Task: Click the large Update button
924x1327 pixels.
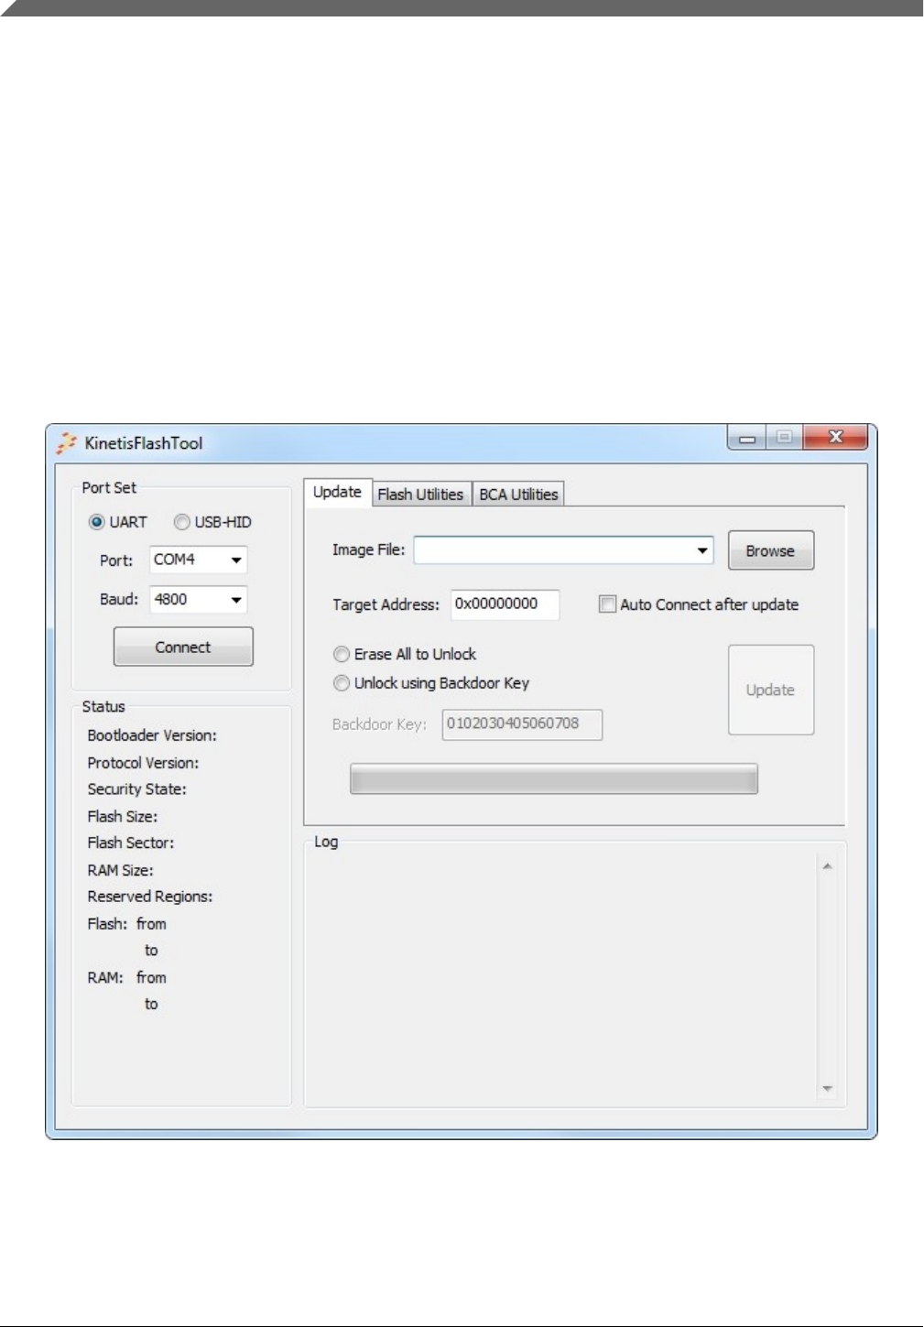Action: [x=771, y=690]
